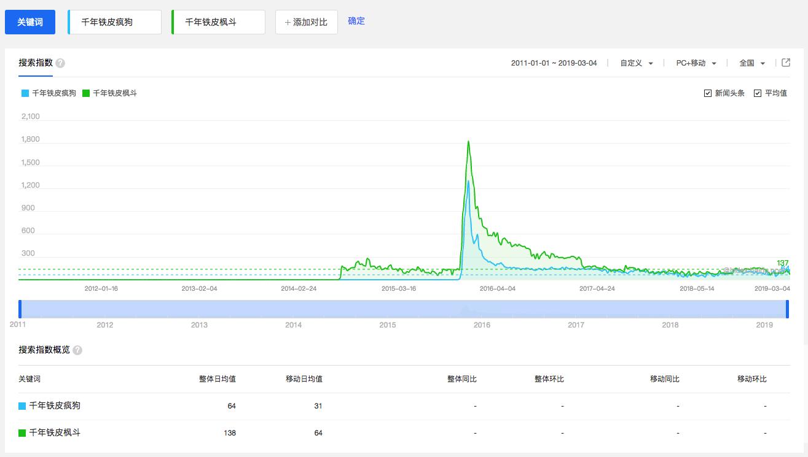Open the chart share/export icon
The image size is (808, 457).
click(786, 63)
